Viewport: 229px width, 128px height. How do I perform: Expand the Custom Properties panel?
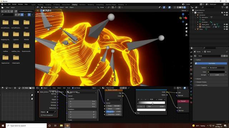pyautogui.click(x=202, y=85)
